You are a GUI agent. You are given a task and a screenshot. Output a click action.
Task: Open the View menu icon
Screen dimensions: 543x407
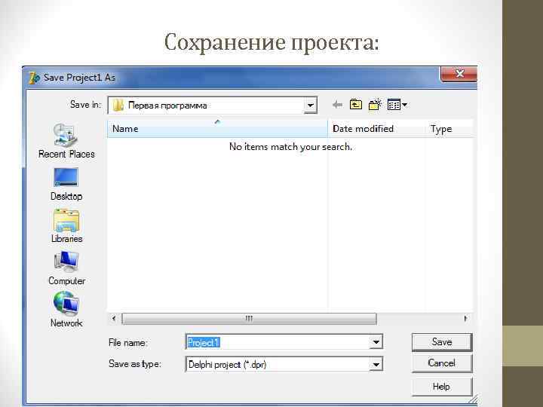pos(397,105)
